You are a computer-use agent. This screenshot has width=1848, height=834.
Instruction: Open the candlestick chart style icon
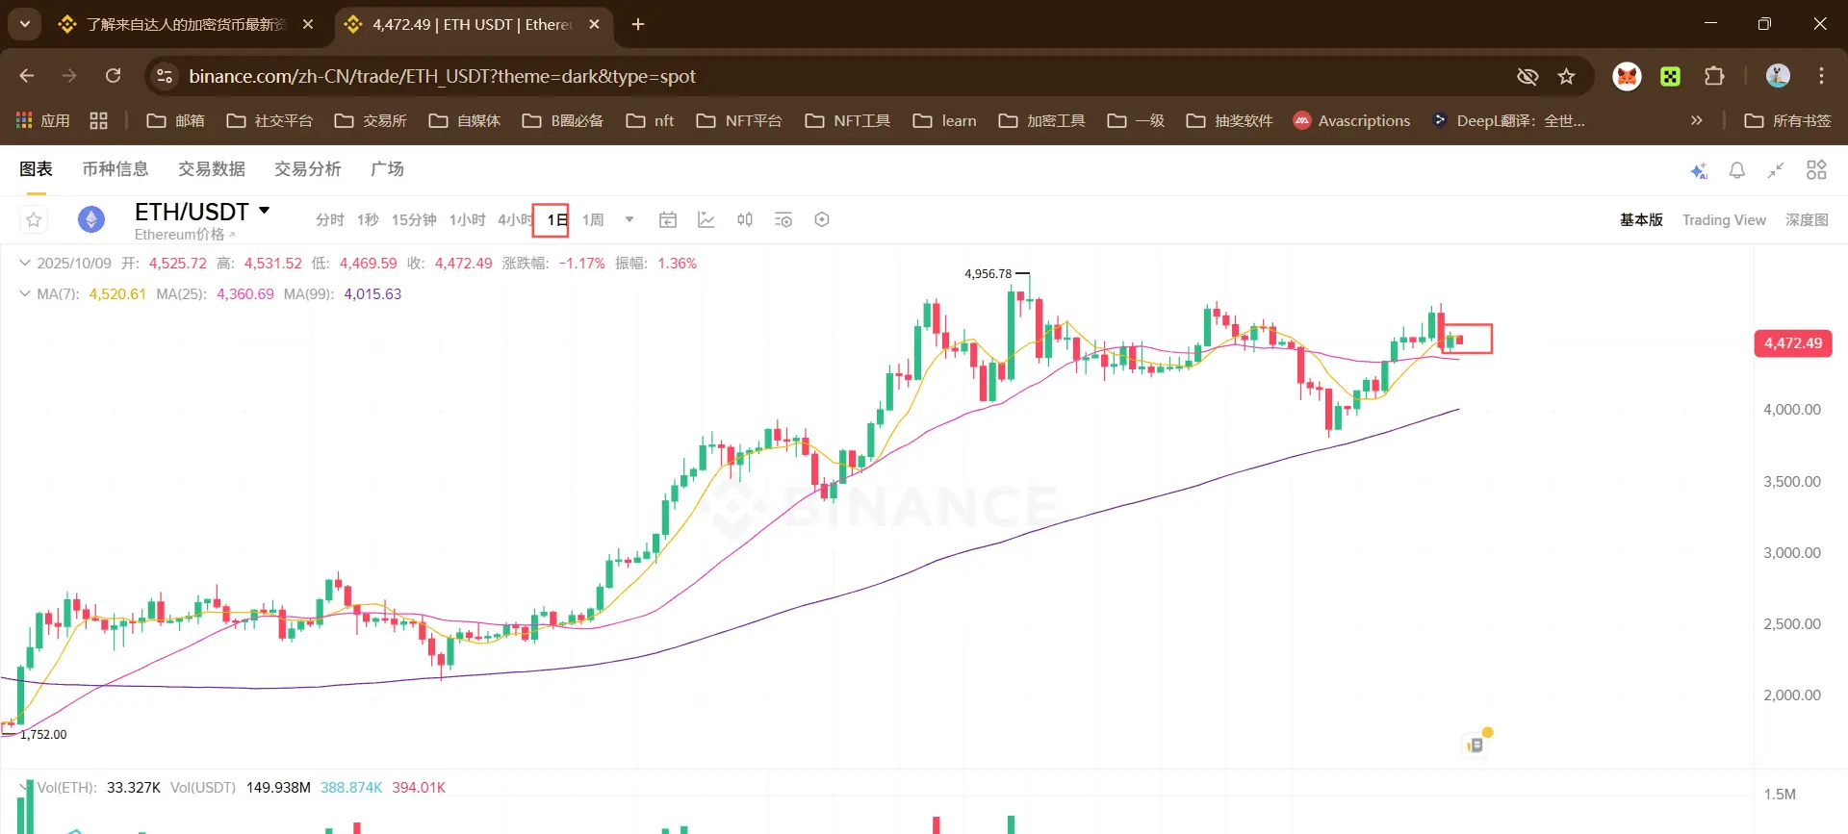745,220
